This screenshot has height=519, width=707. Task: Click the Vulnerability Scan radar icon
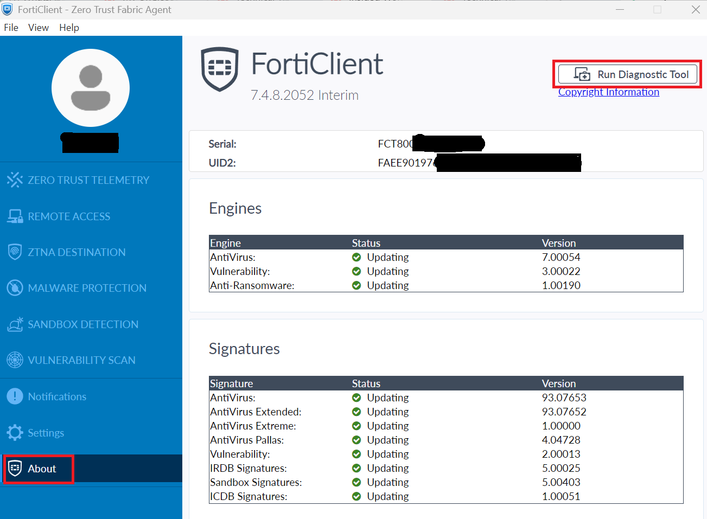15,360
